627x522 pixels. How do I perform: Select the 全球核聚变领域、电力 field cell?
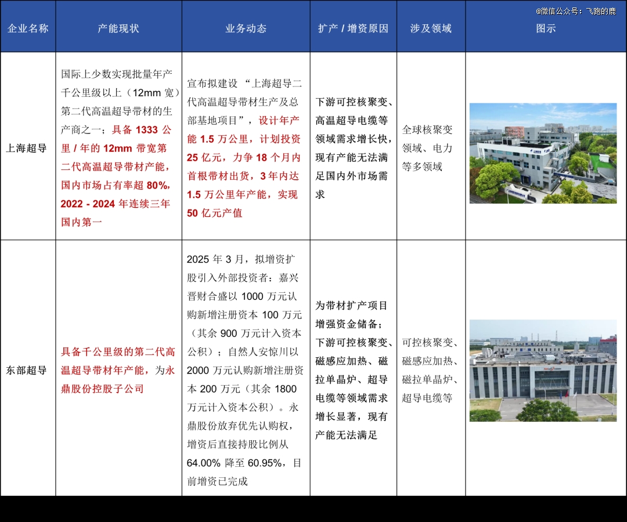coord(428,139)
